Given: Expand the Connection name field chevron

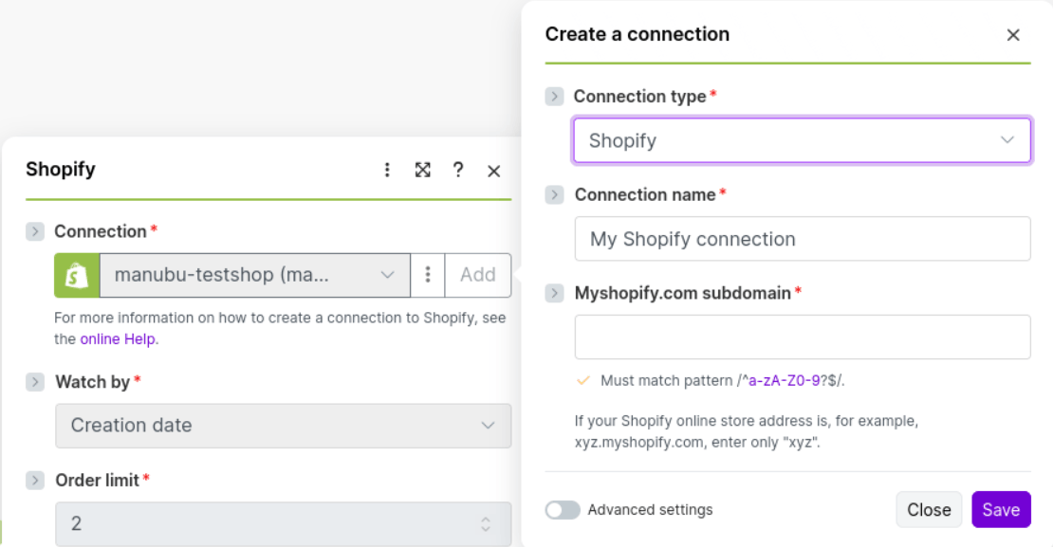Looking at the screenshot, I should (x=554, y=194).
